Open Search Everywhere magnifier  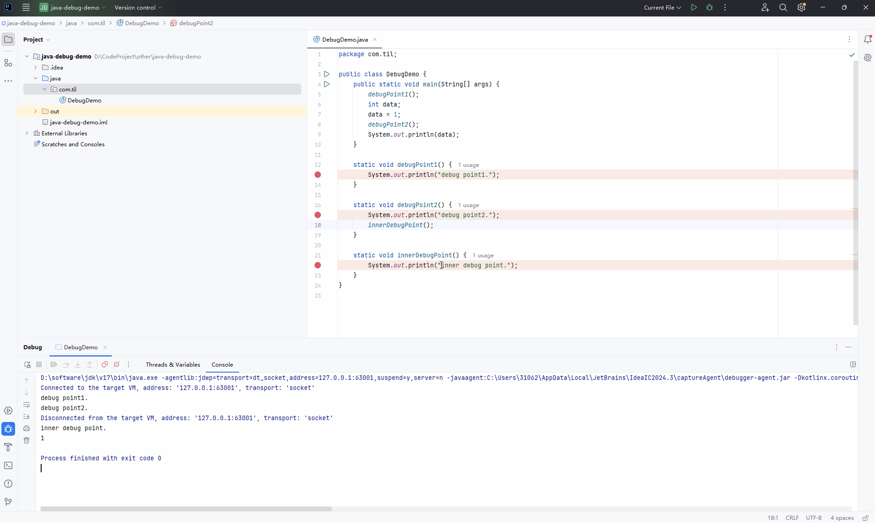pos(783,7)
